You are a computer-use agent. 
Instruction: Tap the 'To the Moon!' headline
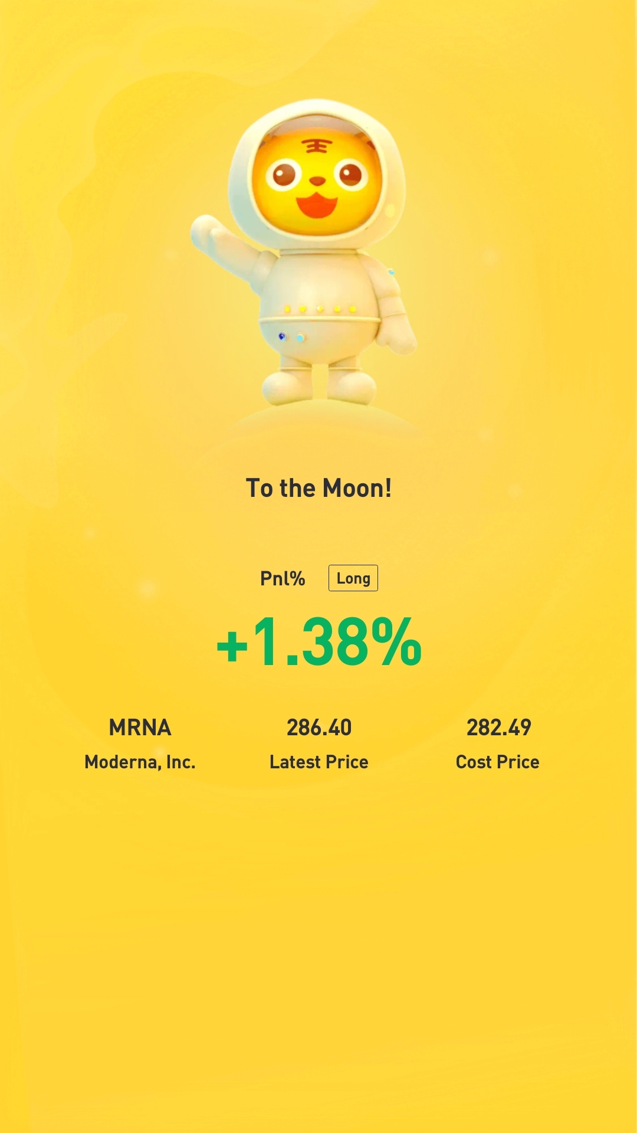pyautogui.click(x=318, y=489)
